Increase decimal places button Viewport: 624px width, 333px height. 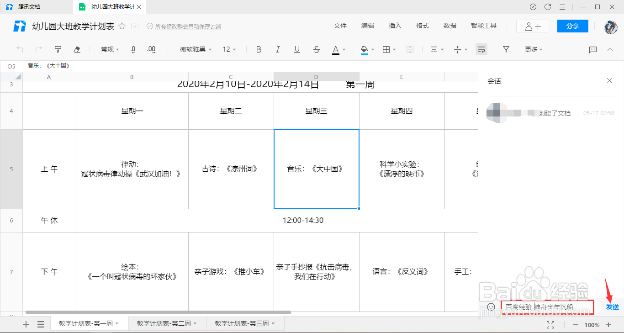click(x=152, y=49)
